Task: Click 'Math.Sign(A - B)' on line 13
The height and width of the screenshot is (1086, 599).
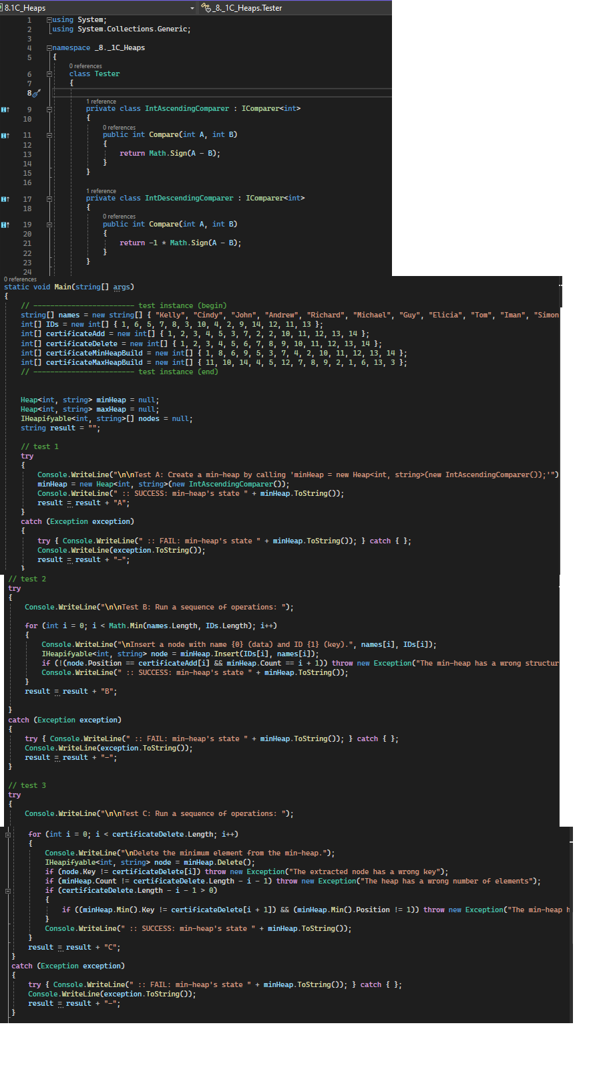Action: click(182, 153)
